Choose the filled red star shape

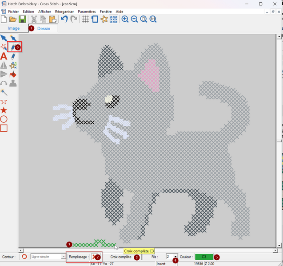pos(4,110)
